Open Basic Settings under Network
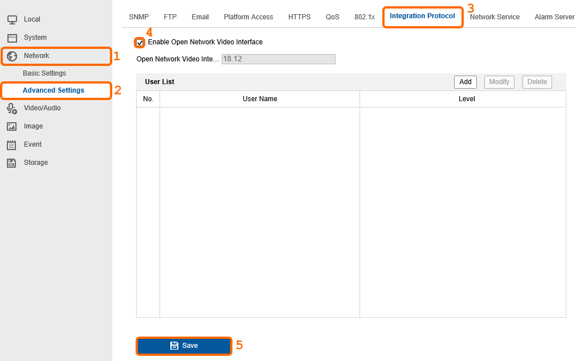The image size is (576, 361). (44, 73)
